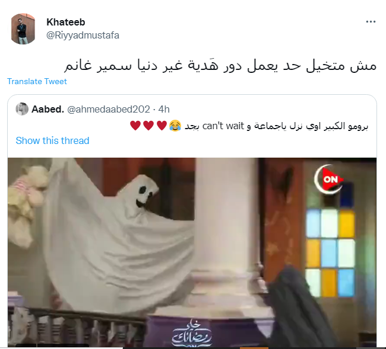Click the stained glass window in video
Viewport: 386px width, 349px height.
[330, 253]
